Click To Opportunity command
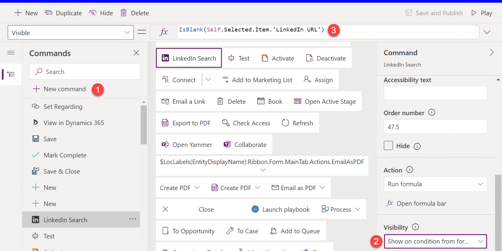Viewport: 502px width, 251px height. coord(188,231)
